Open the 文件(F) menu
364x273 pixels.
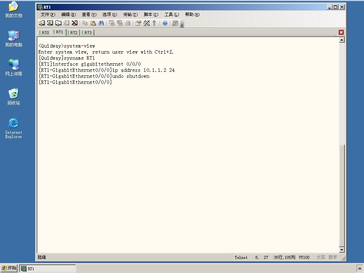coord(48,14)
